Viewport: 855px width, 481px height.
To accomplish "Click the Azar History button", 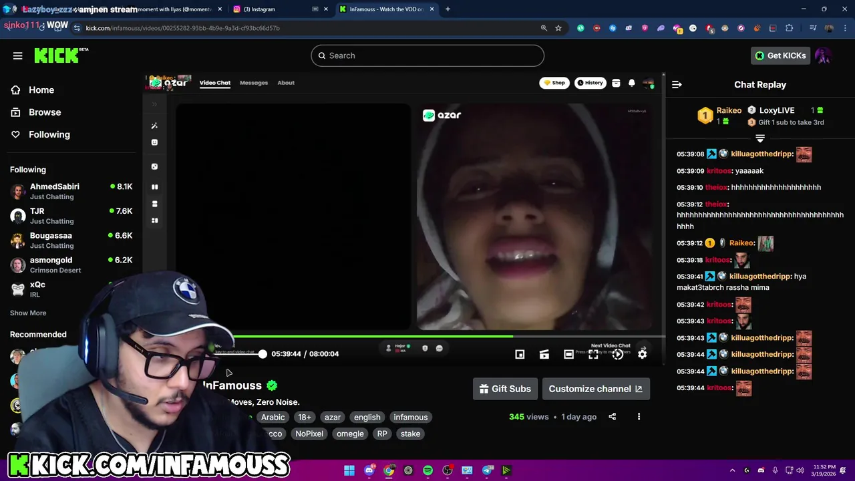I will click(590, 83).
